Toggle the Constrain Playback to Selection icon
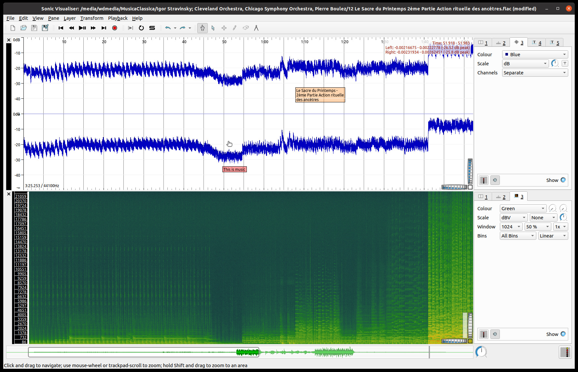578x372 pixels. pos(131,28)
